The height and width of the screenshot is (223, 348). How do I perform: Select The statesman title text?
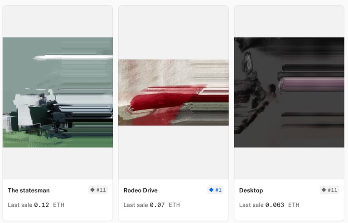pos(29,190)
